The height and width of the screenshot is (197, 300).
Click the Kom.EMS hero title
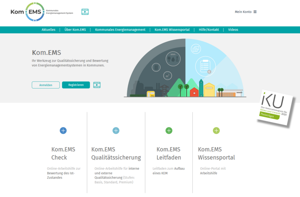coord(46,53)
